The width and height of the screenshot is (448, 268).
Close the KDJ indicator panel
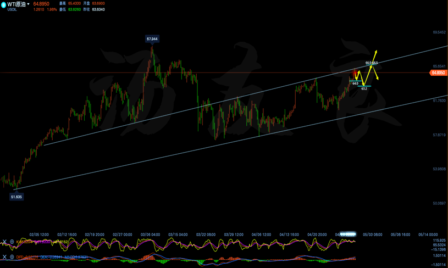point(4,242)
